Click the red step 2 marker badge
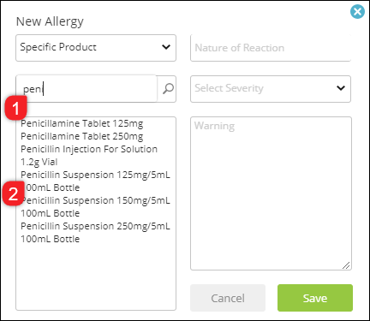The height and width of the screenshot is (321, 370). pyautogui.click(x=14, y=193)
